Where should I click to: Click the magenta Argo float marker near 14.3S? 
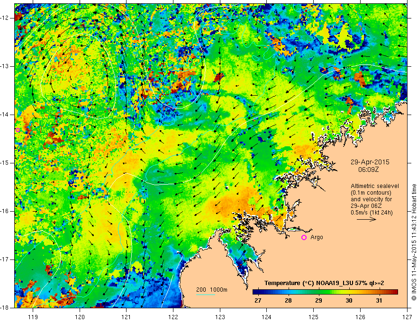click(18, 130)
